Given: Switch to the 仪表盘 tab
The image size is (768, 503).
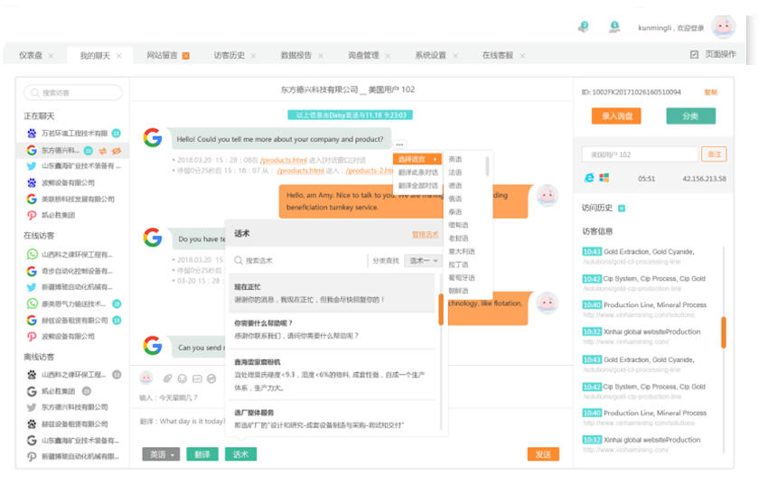Looking at the screenshot, I should tap(31, 55).
